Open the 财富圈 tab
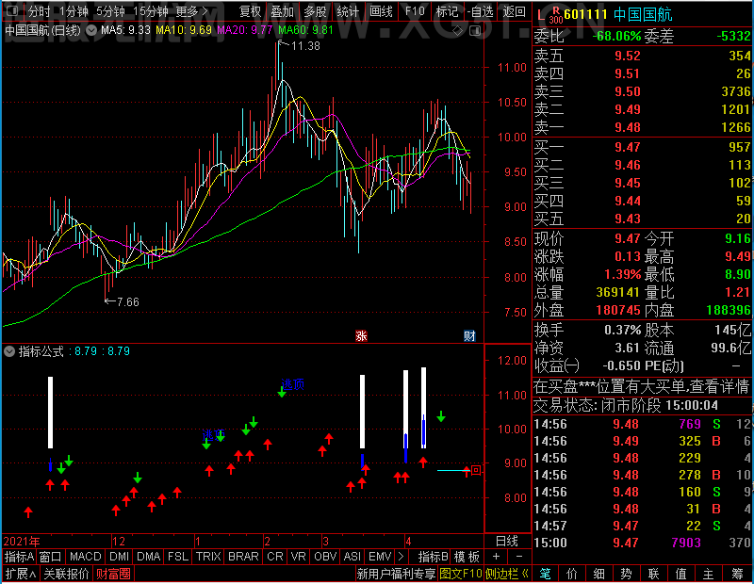This screenshot has height=584, width=754. coord(113,574)
